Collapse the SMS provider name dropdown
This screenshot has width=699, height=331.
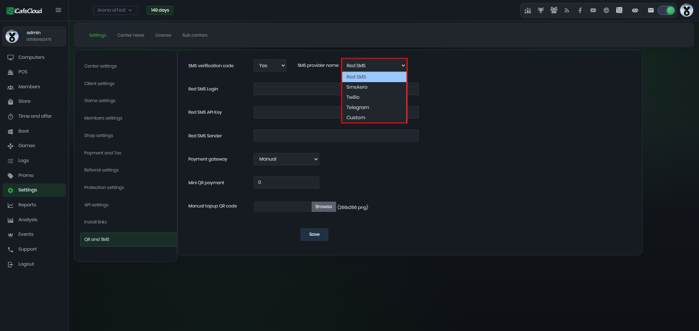[374, 65]
